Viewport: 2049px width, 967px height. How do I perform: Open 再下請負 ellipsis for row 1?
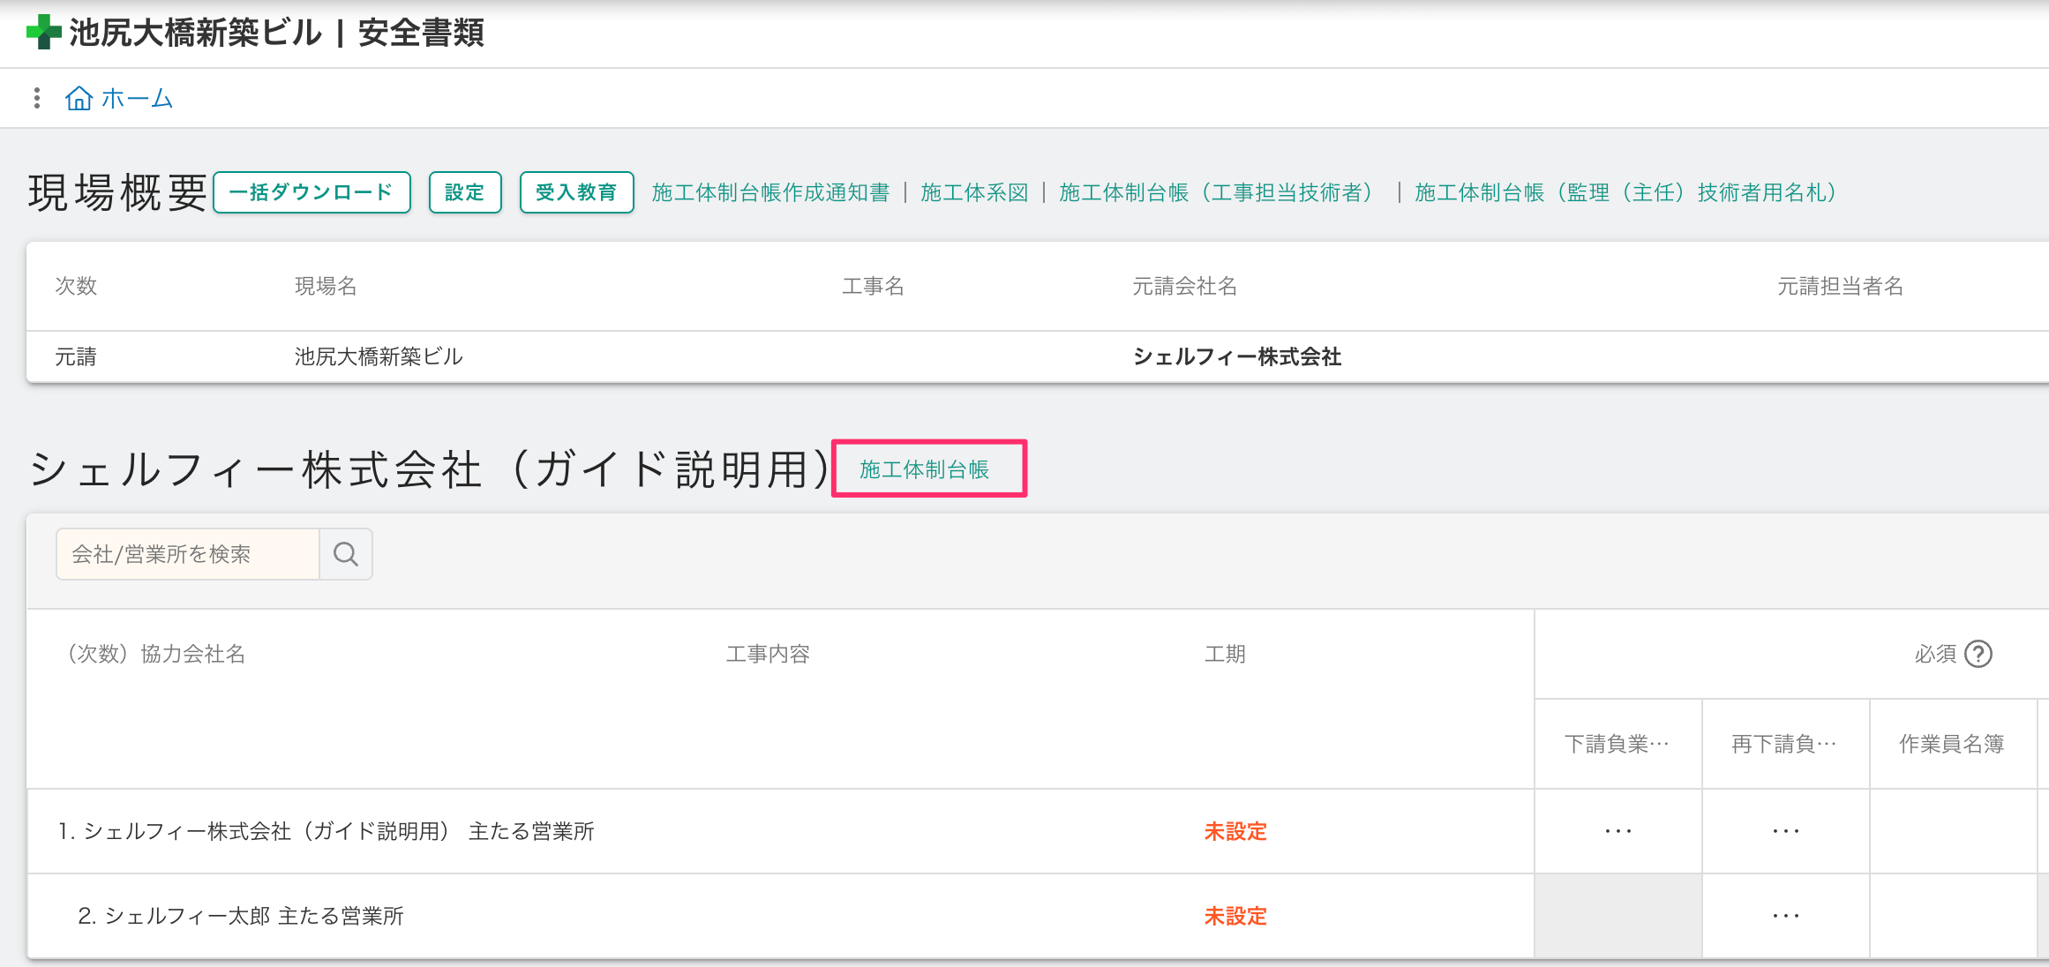click(x=1785, y=831)
